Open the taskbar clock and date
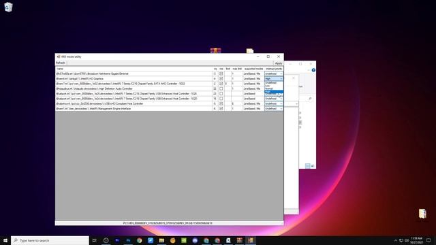The height and width of the screenshot is (245, 436). click(x=416, y=240)
